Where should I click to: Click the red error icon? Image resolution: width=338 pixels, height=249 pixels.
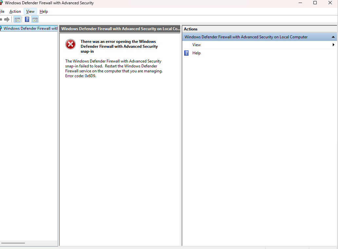70,44
